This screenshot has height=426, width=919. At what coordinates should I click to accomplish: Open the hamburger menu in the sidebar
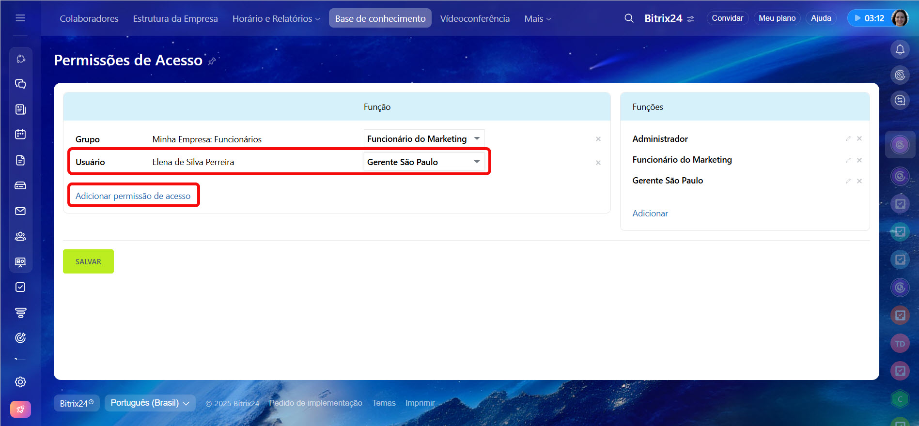tap(20, 18)
